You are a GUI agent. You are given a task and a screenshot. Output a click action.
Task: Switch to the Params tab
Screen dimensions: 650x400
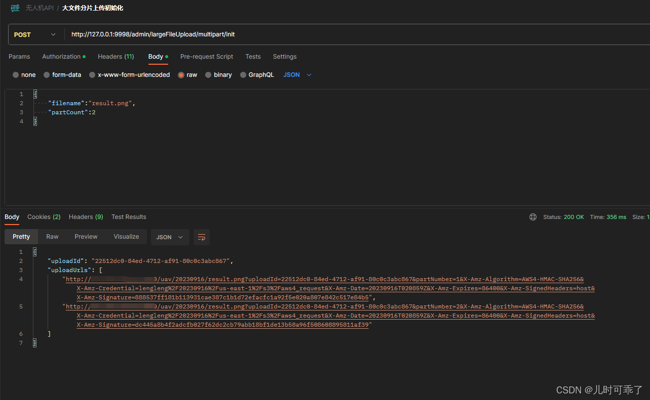point(19,57)
